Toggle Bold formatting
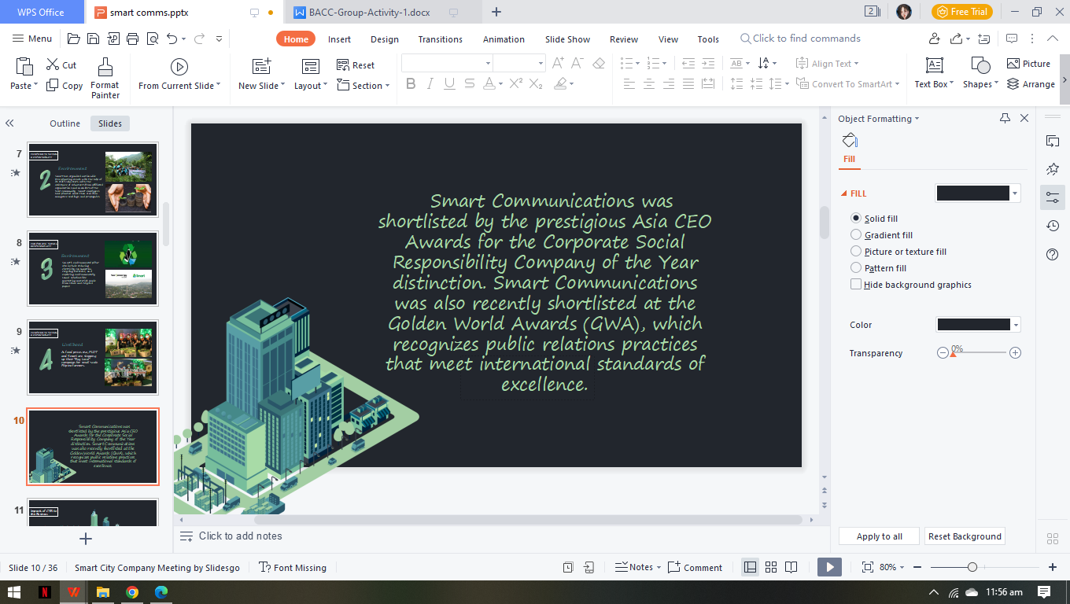 pos(411,83)
